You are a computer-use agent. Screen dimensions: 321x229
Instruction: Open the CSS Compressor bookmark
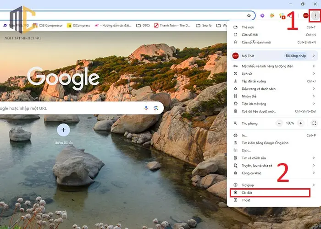click(48, 25)
